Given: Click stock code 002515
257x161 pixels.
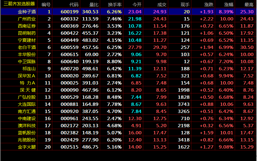Looking at the screenshot, I should point(70,147).
